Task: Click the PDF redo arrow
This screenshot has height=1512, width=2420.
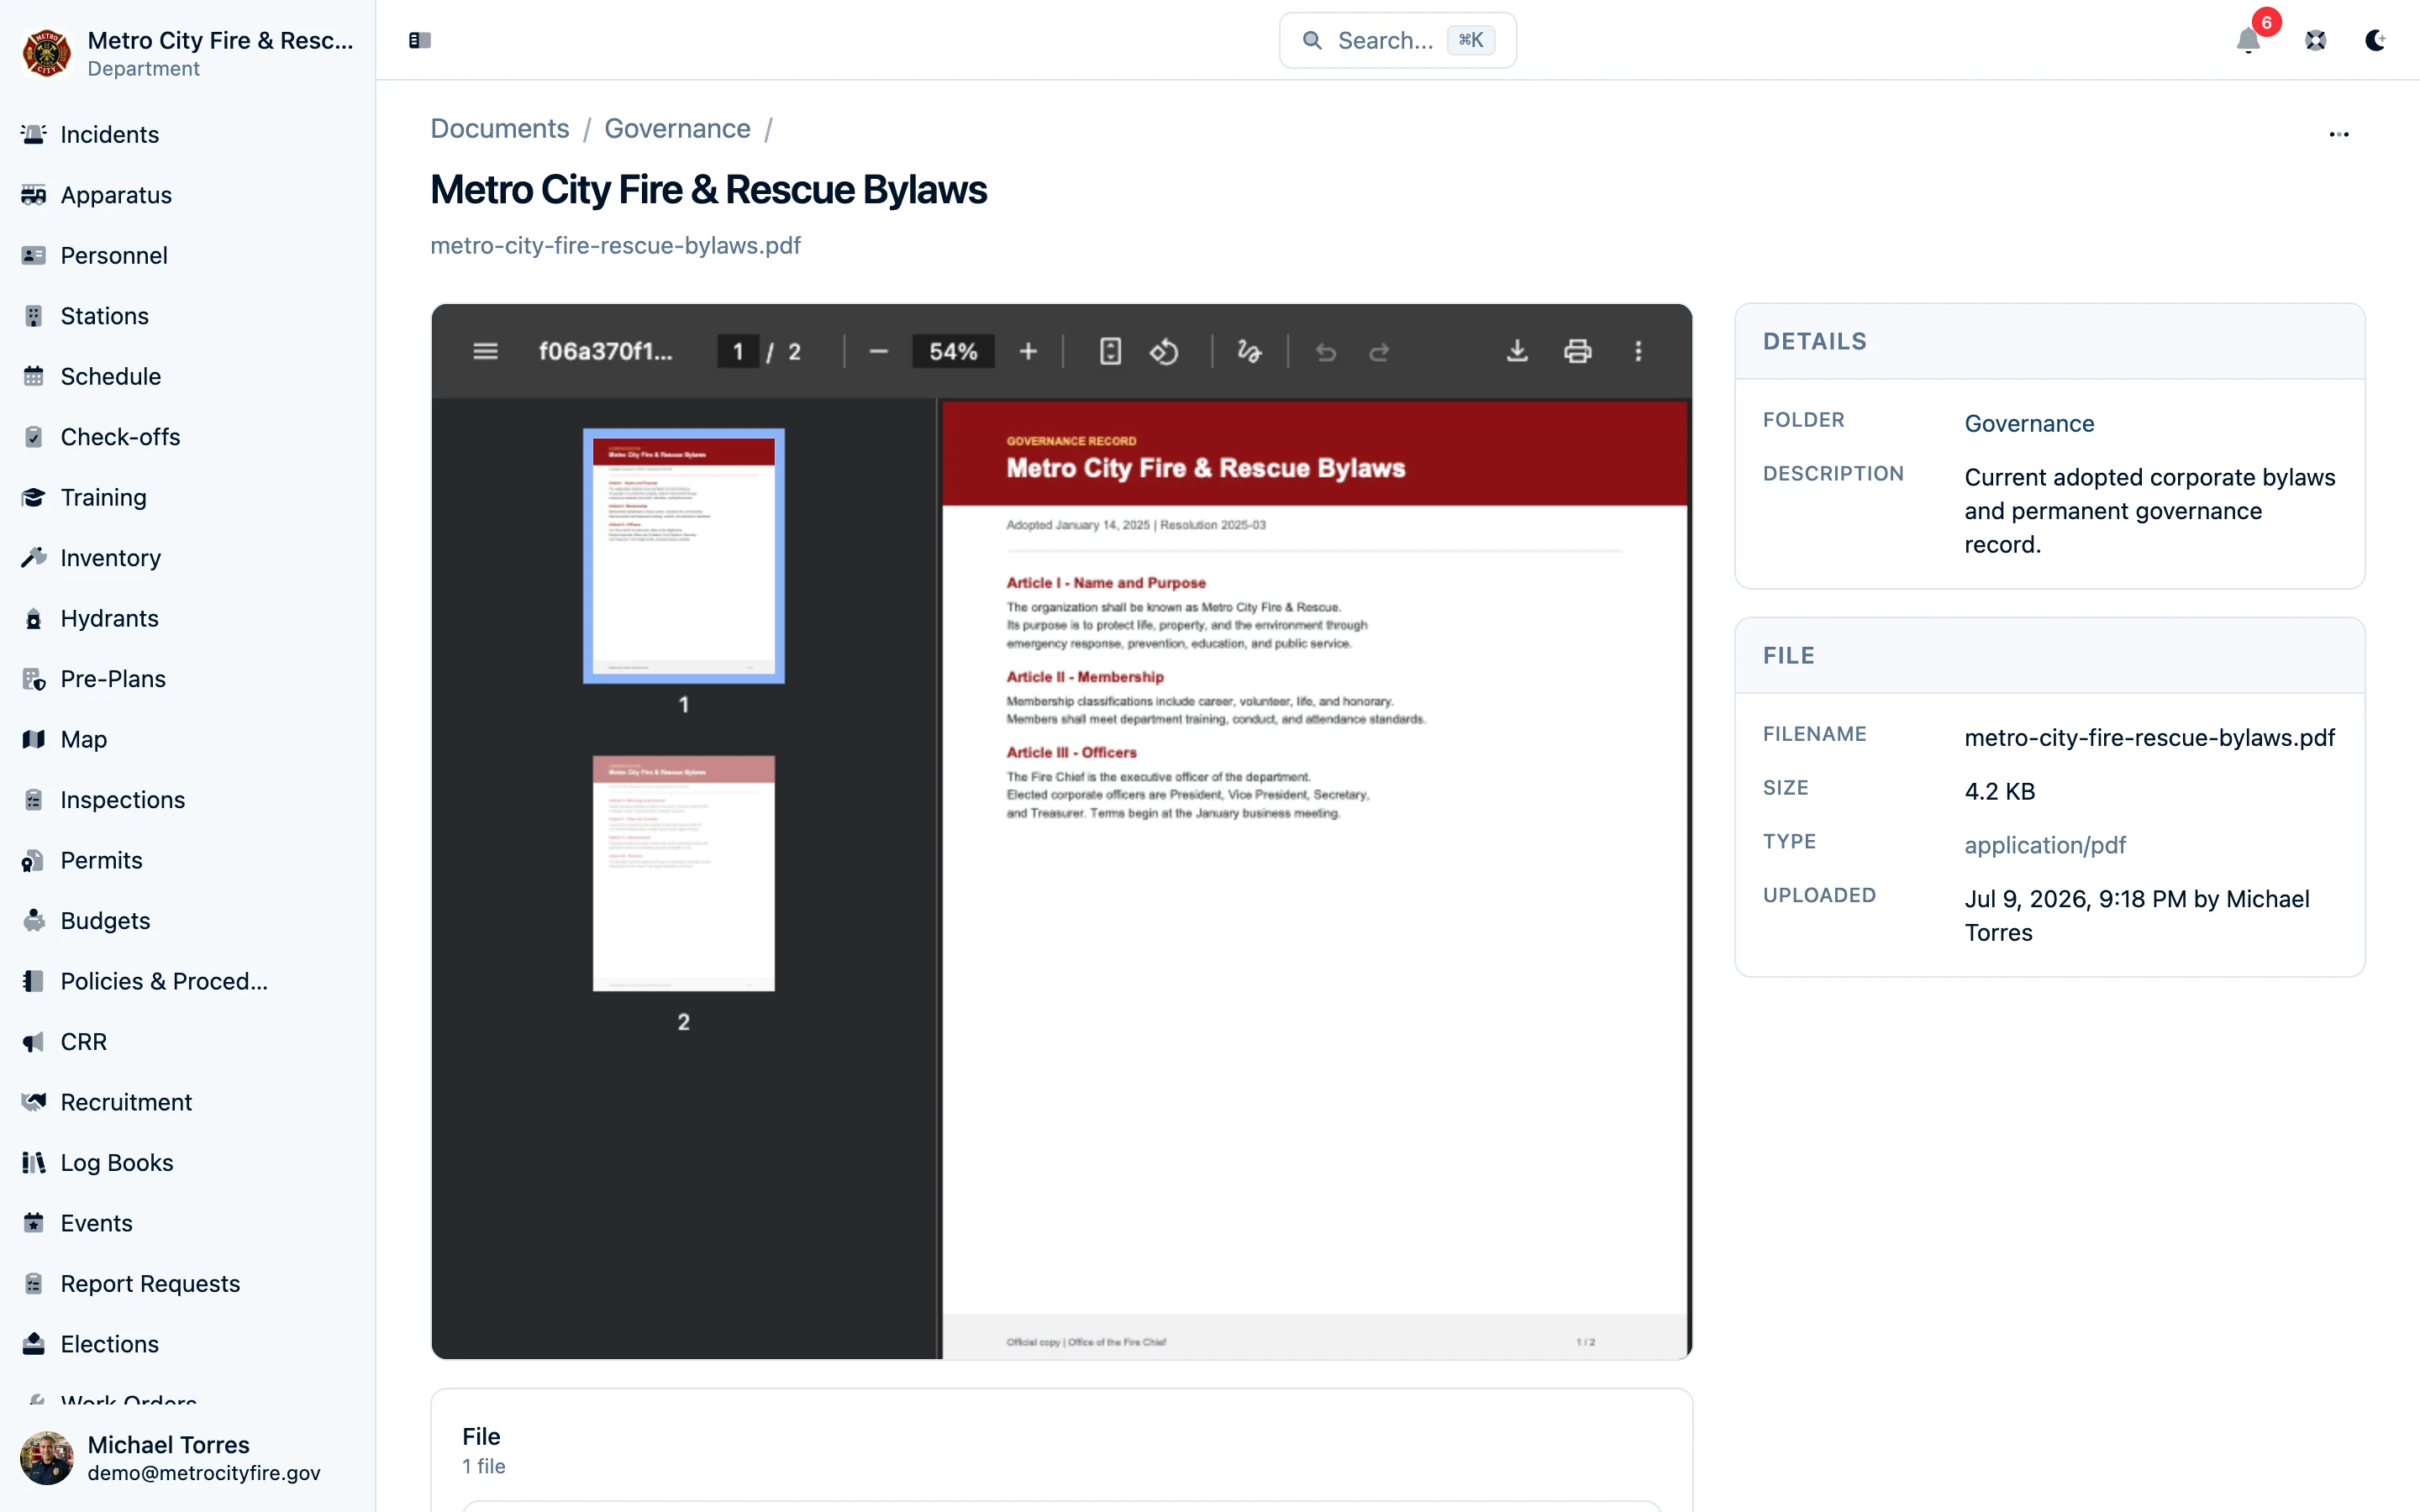Action: point(1379,351)
